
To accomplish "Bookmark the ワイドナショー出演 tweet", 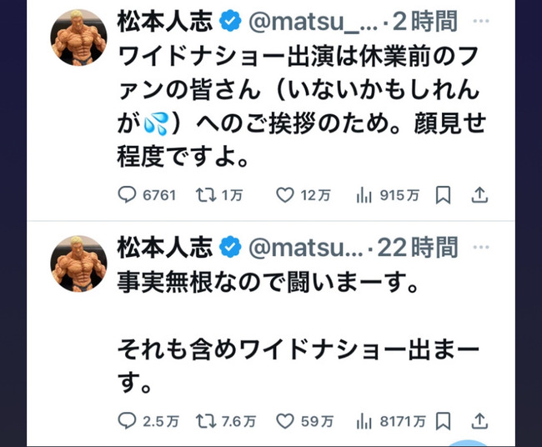I will click(x=443, y=195).
